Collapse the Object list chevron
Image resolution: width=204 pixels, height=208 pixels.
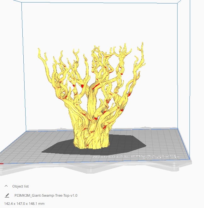click(x=6, y=186)
